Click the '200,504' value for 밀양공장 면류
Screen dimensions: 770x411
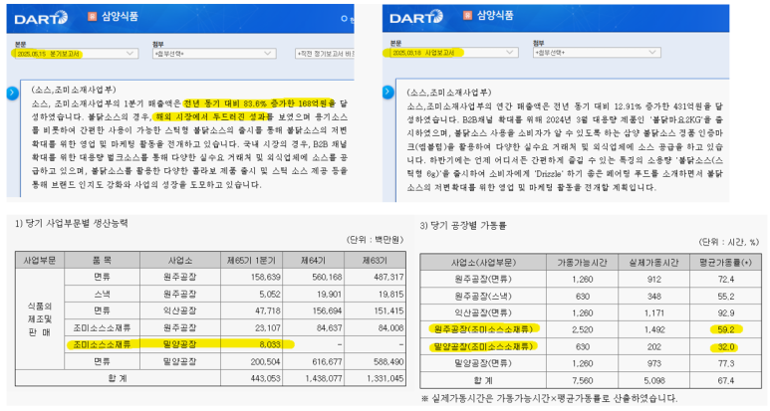265,362
